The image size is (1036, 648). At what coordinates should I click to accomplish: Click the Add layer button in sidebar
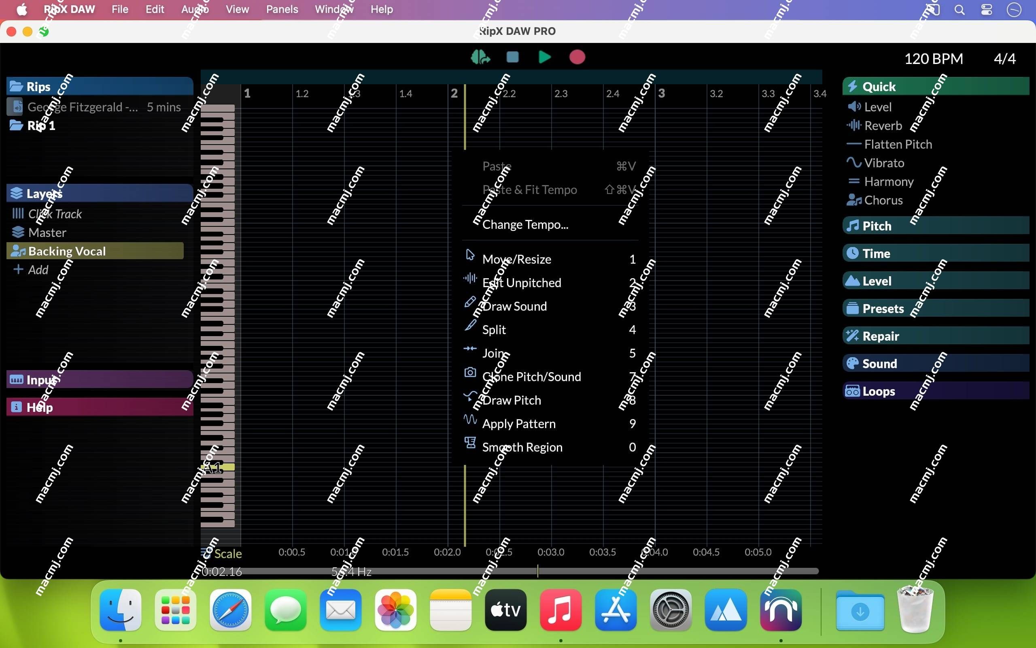click(31, 269)
